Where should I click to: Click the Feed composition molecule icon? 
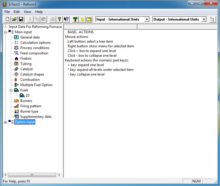[16, 53]
